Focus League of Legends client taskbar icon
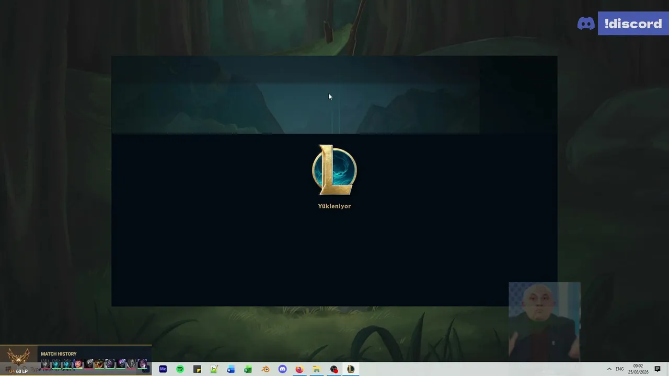 point(351,369)
